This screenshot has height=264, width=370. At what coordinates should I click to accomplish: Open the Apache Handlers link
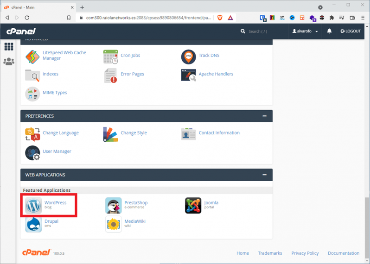point(216,74)
